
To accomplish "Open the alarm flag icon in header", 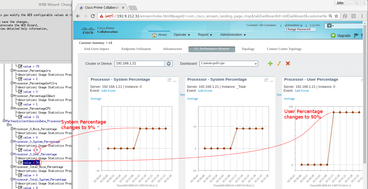I will pyautogui.click(x=356, y=35).
